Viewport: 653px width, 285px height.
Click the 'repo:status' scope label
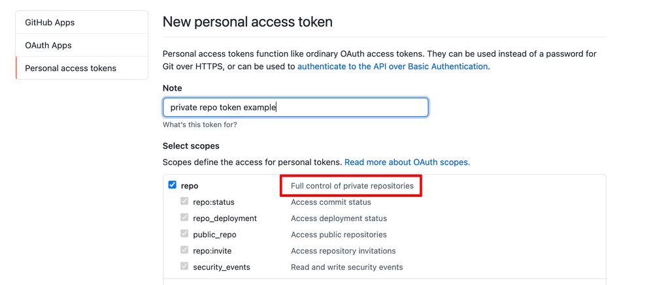click(x=213, y=202)
